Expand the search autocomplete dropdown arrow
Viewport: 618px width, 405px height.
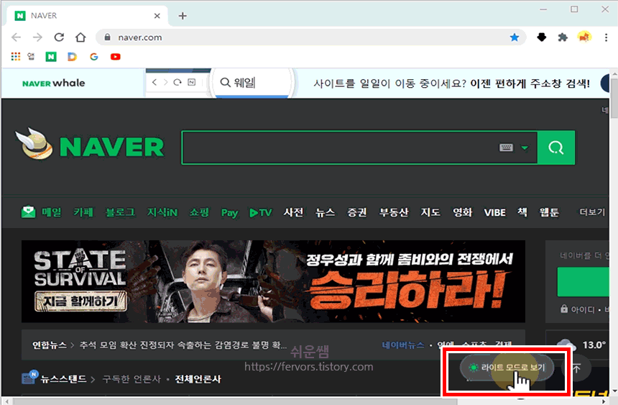pos(525,147)
